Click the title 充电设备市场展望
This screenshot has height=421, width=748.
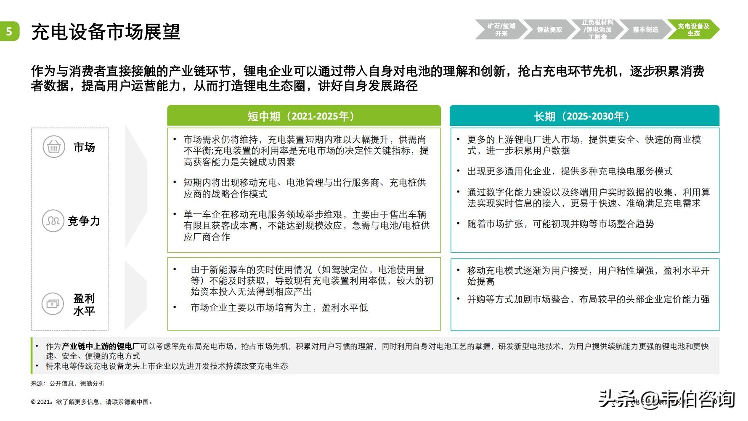coord(106,32)
